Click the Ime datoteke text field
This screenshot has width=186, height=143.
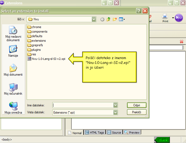(x=83, y=105)
